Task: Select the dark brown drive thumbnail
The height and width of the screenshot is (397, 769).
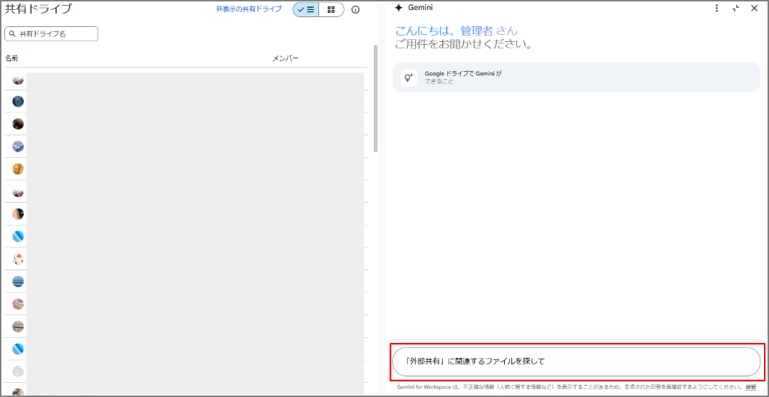Action: tap(18, 124)
